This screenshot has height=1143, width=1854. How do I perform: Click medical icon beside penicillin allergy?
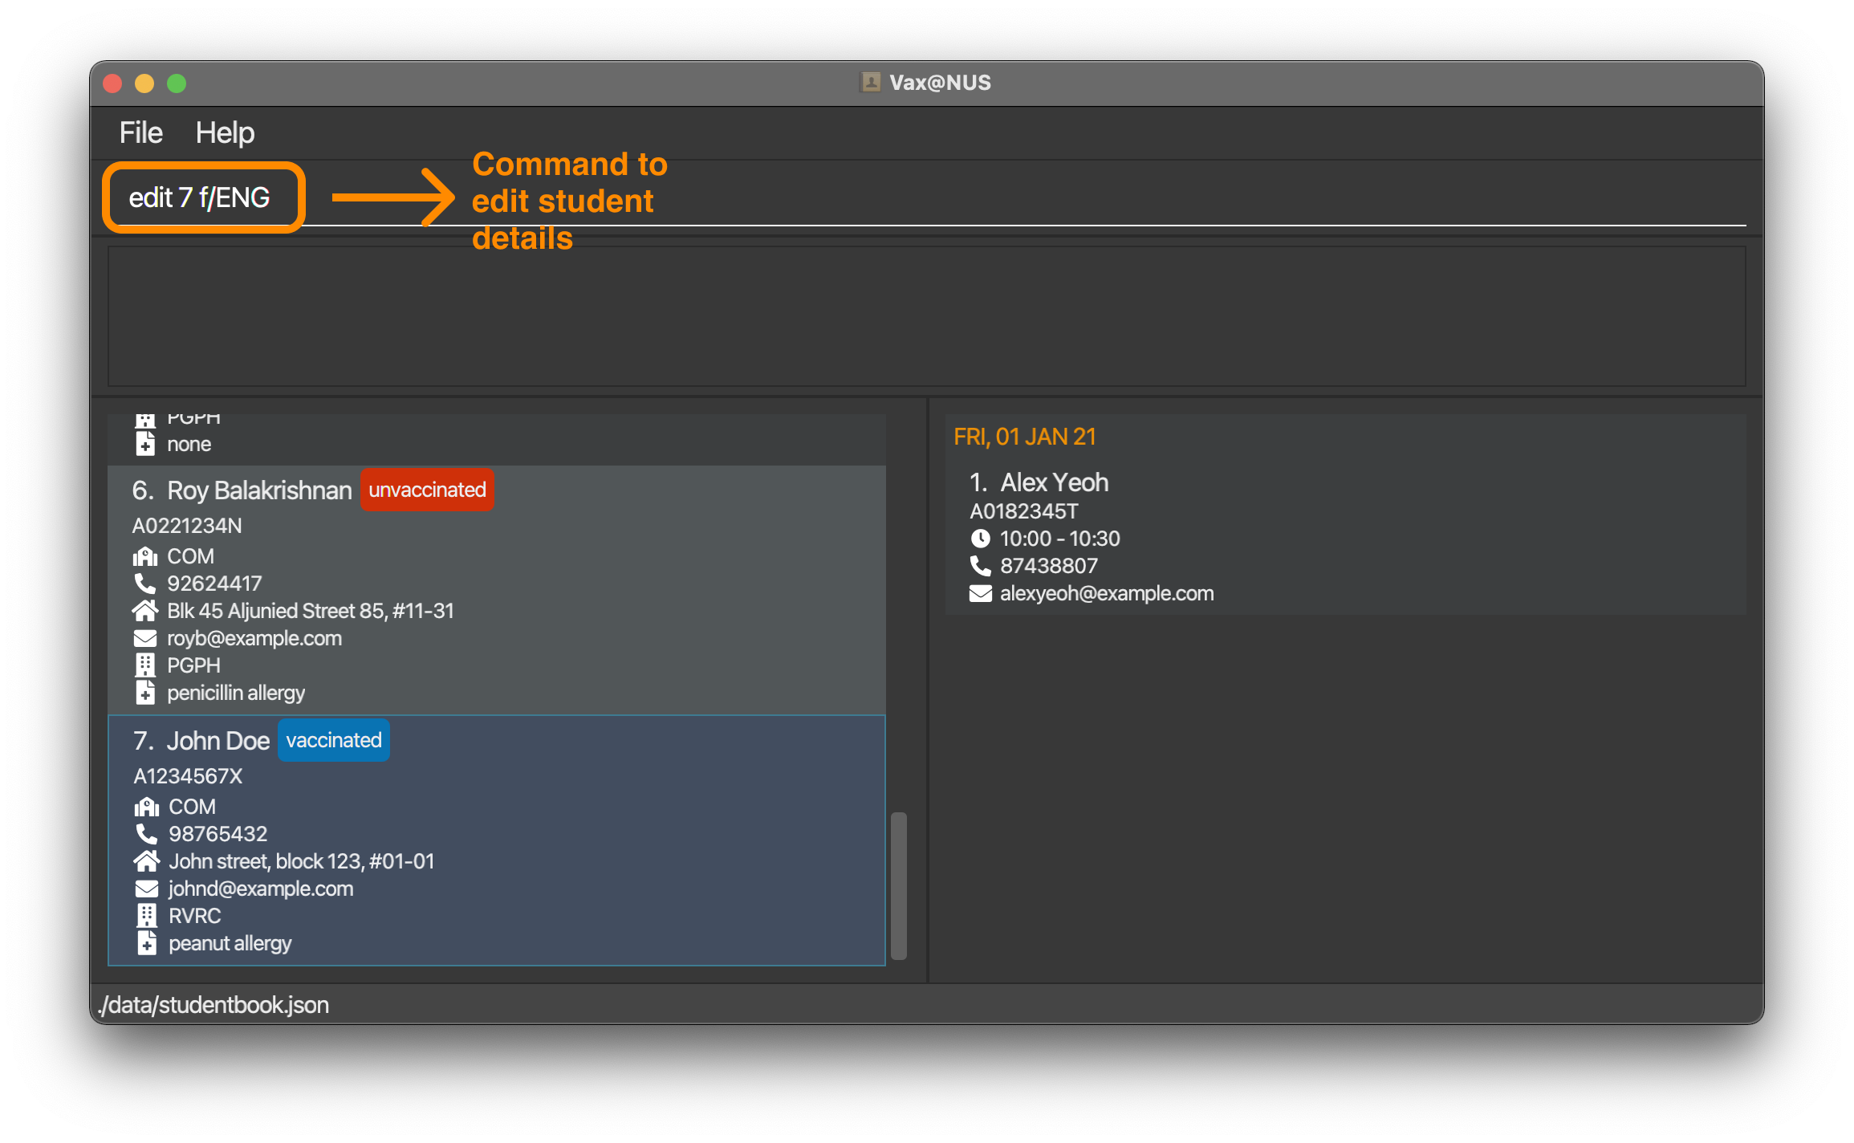[145, 693]
